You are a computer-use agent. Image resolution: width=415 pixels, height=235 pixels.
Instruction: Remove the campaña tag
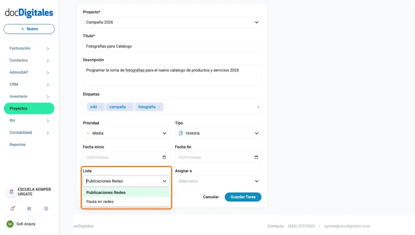pos(128,107)
